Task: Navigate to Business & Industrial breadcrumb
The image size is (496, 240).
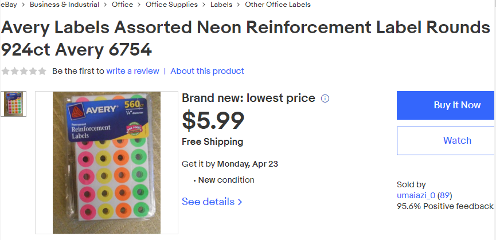Action: [64, 5]
